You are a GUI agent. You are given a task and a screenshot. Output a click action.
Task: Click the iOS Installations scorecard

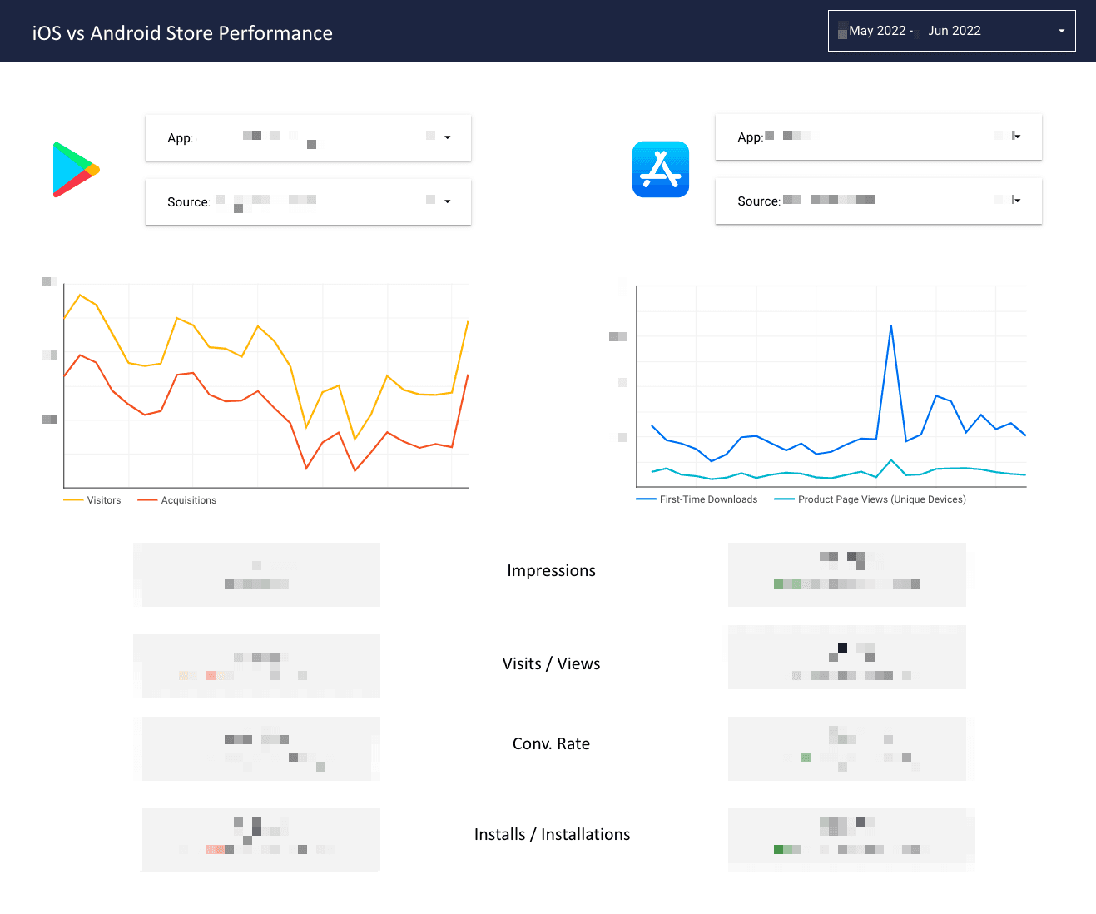(851, 840)
